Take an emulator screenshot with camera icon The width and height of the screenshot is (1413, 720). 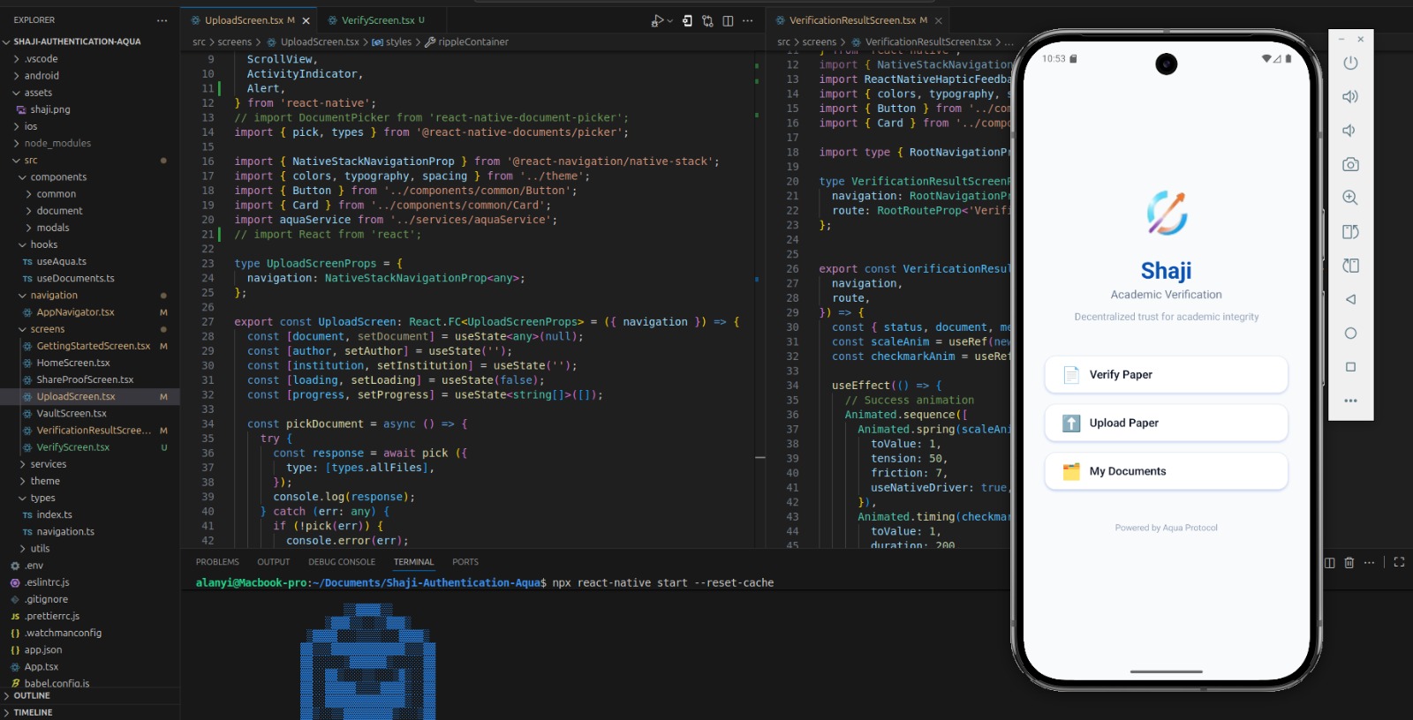(1349, 164)
